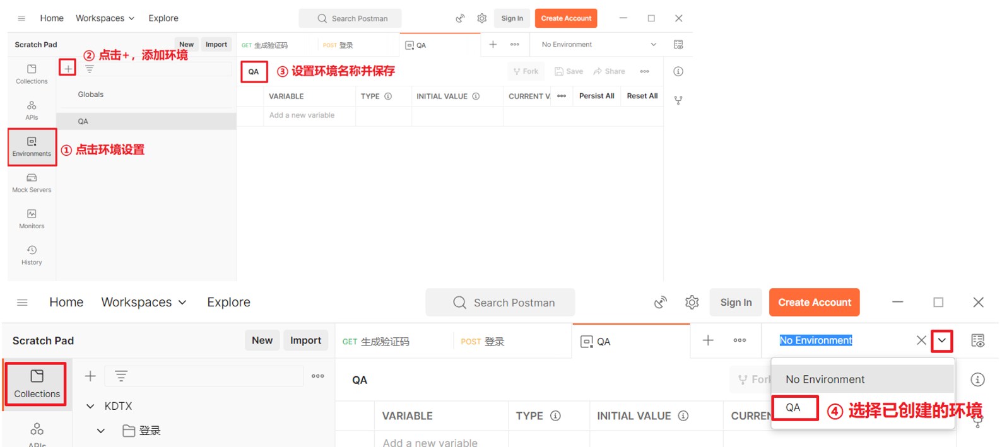Click INITIAL VALUE info icon in lower screenshot
Viewport: 1002px width, 447px height.
(x=683, y=416)
